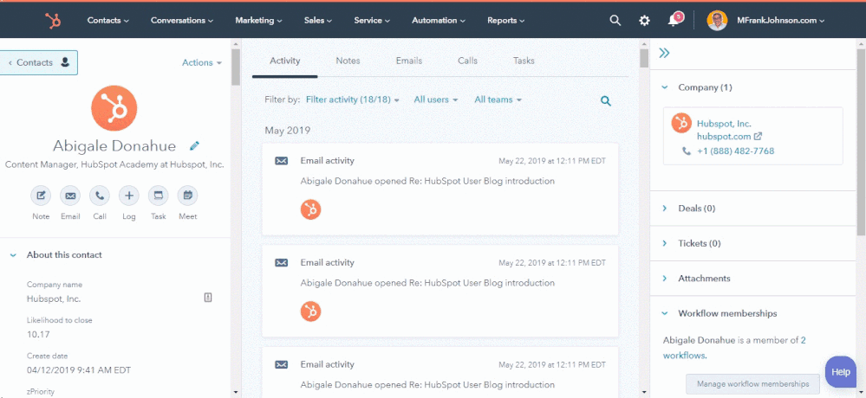Switch to the Emails tab

tap(409, 61)
